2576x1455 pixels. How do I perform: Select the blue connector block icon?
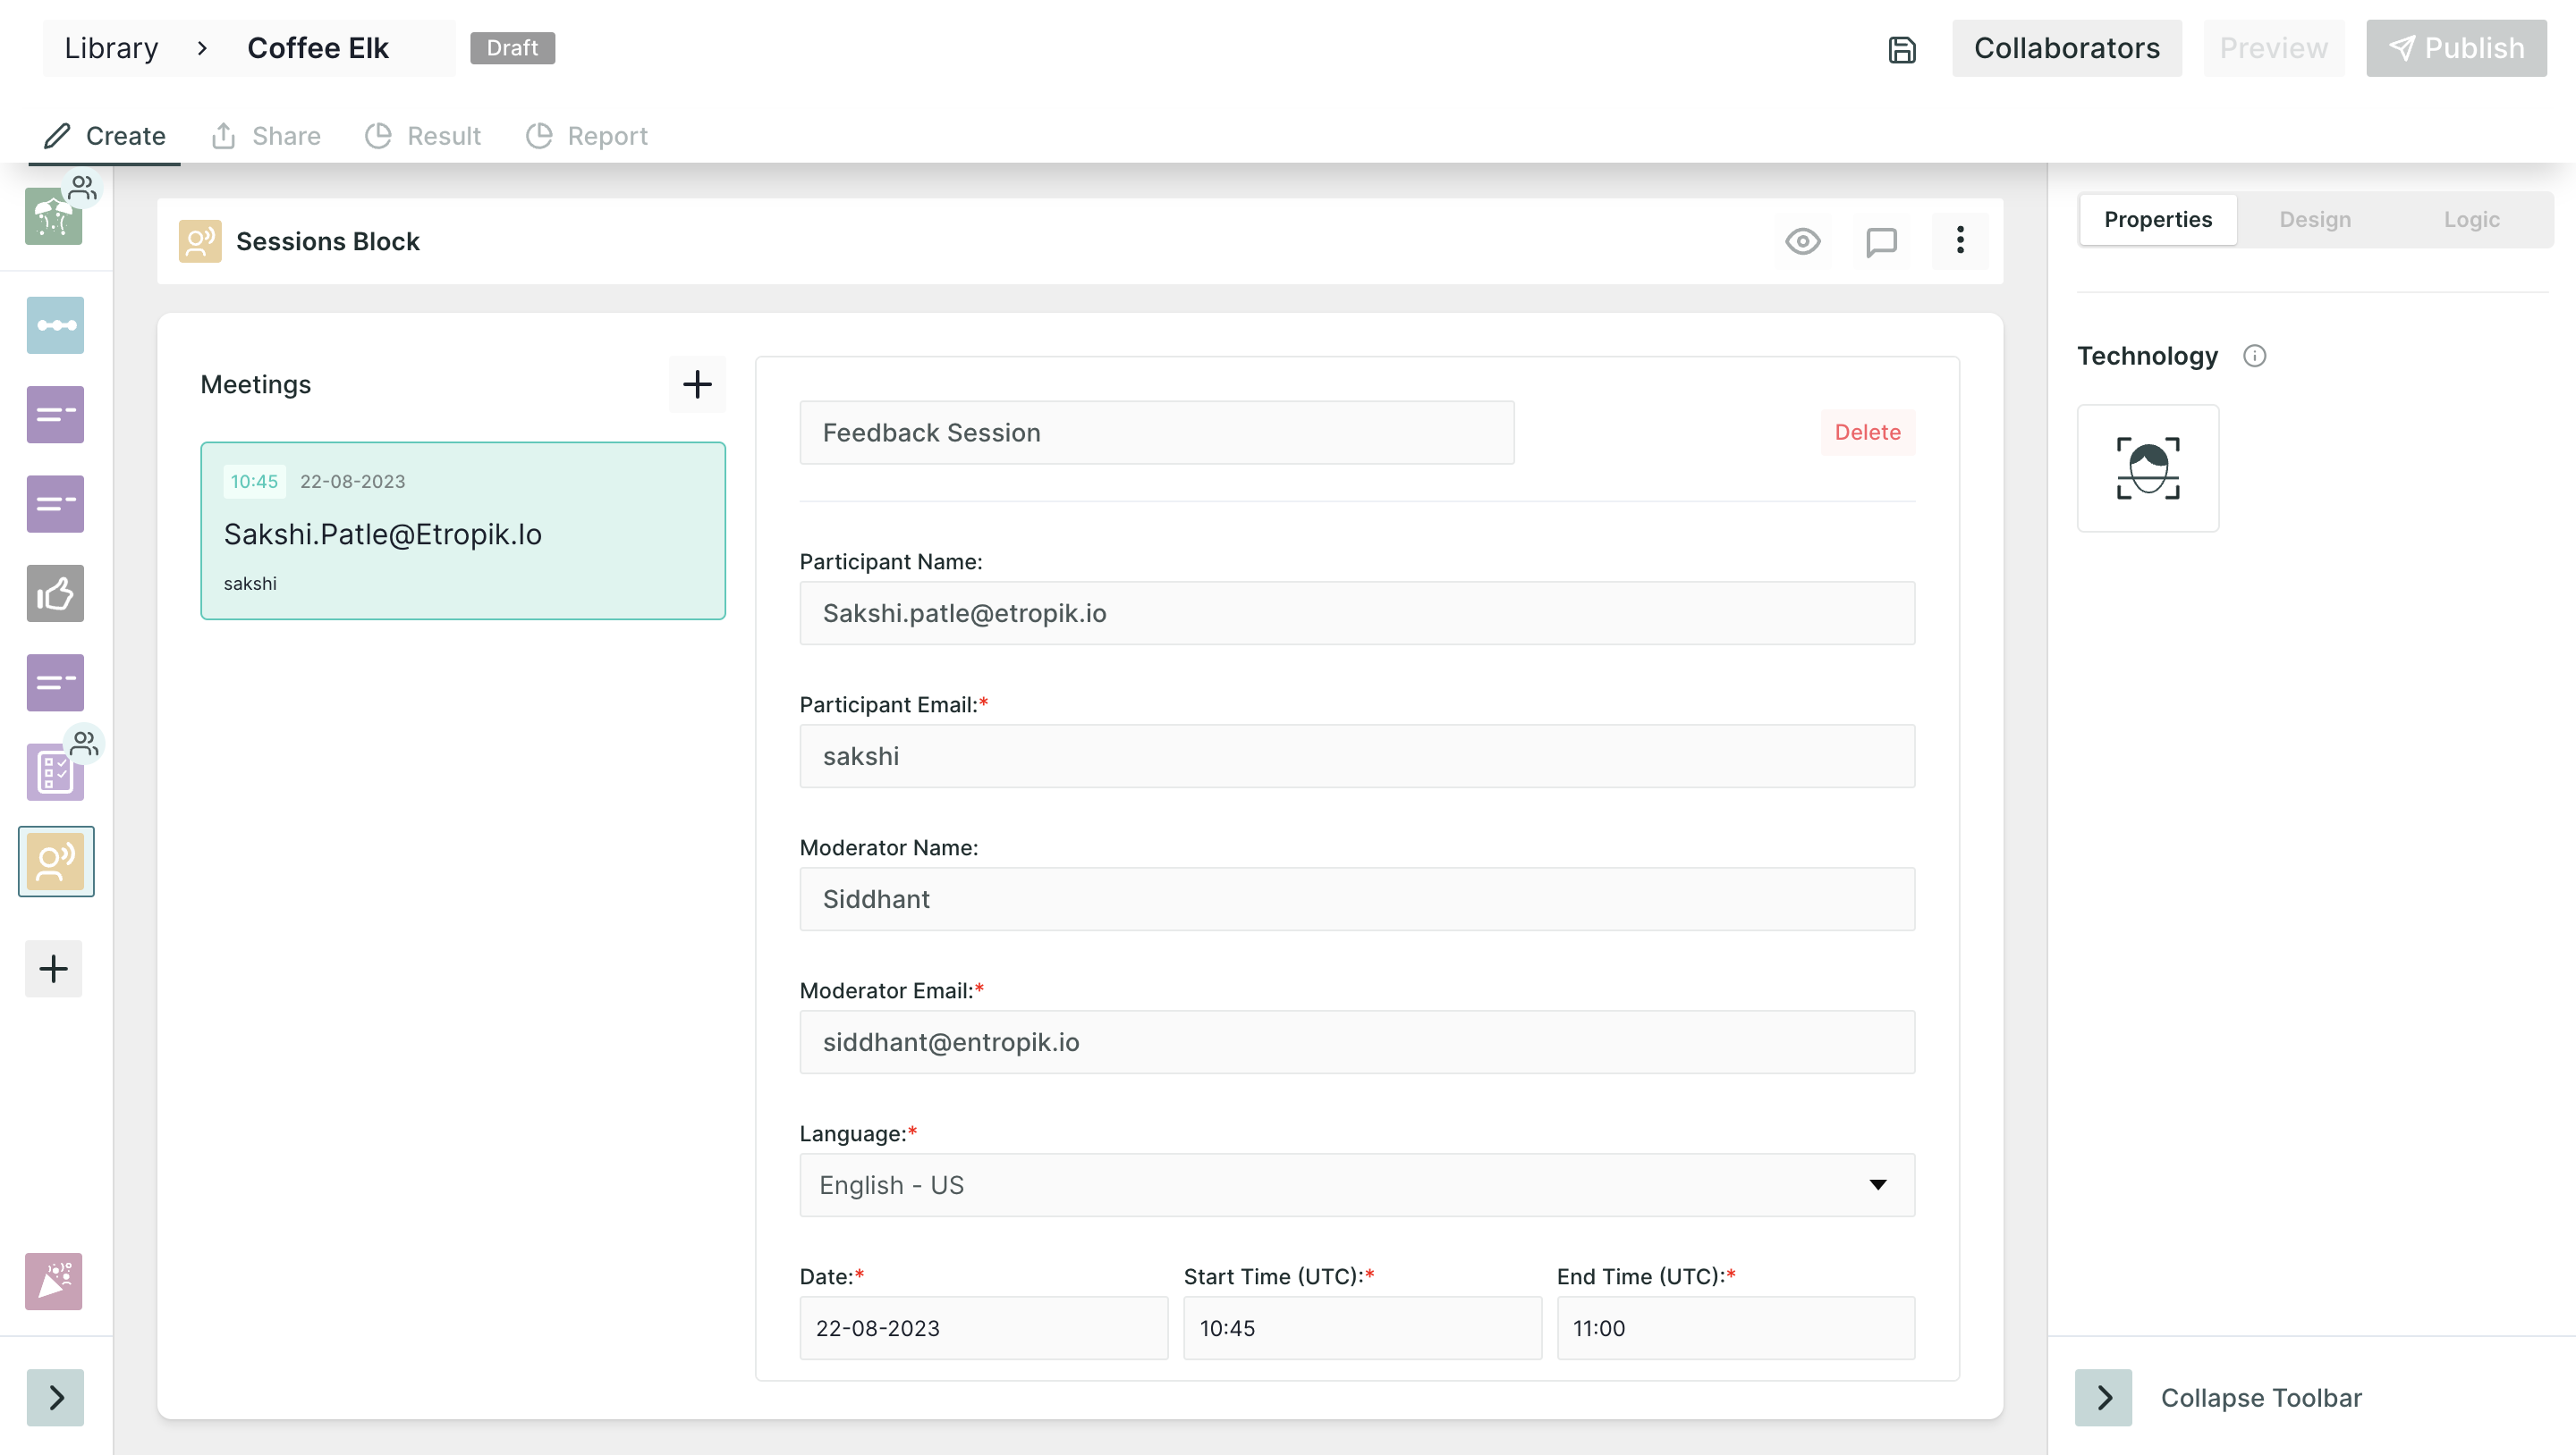click(x=55, y=324)
